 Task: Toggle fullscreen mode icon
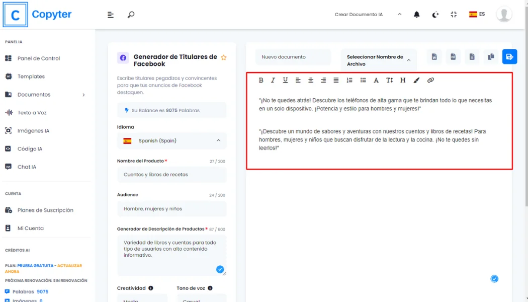[x=454, y=15]
